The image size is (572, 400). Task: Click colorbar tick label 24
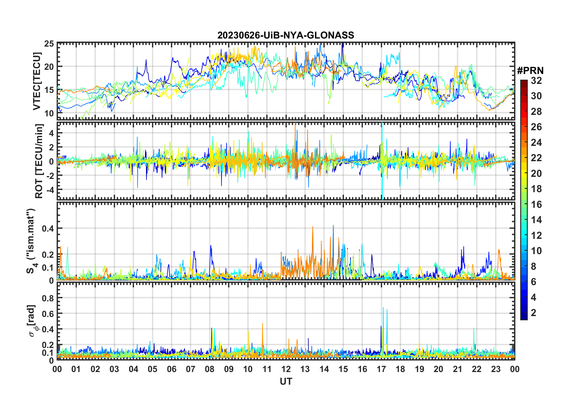536,143
